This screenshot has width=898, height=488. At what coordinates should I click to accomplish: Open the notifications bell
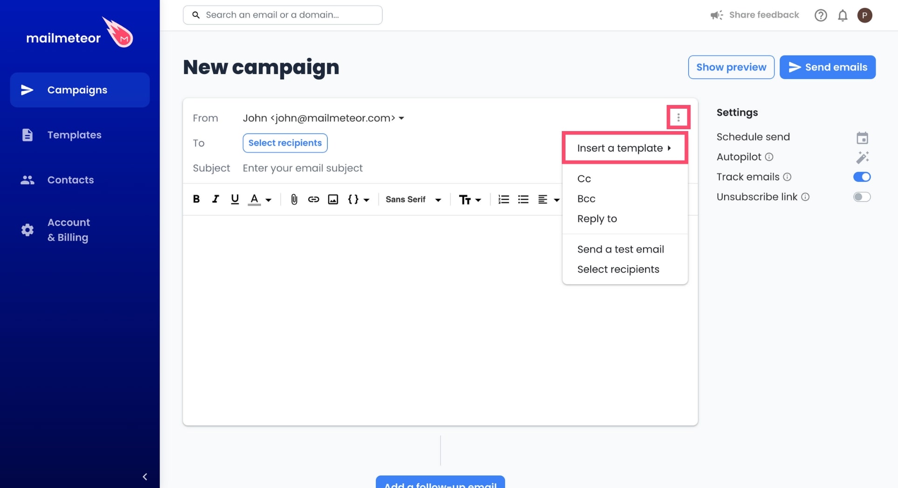(x=843, y=15)
